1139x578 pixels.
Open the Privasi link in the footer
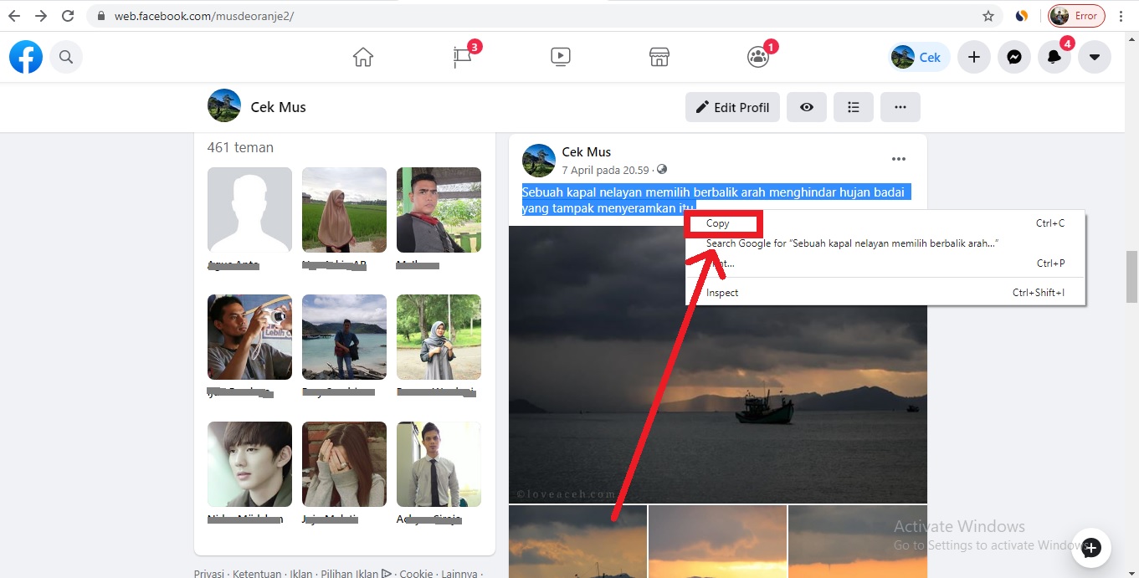coord(208,573)
